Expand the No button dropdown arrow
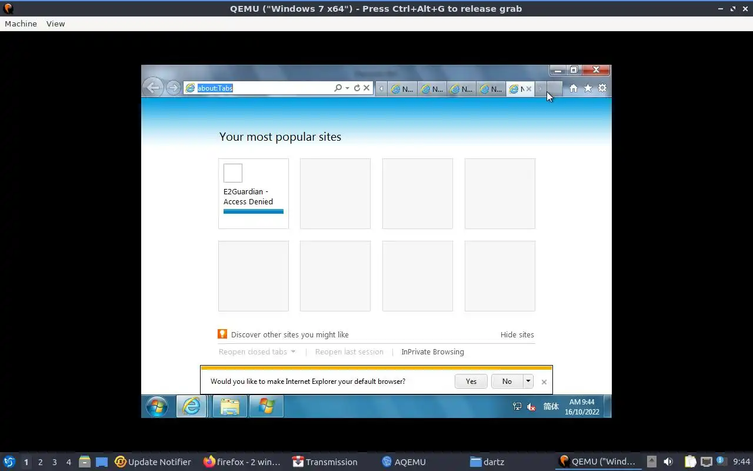The image size is (753, 471). pyautogui.click(x=528, y=382)
